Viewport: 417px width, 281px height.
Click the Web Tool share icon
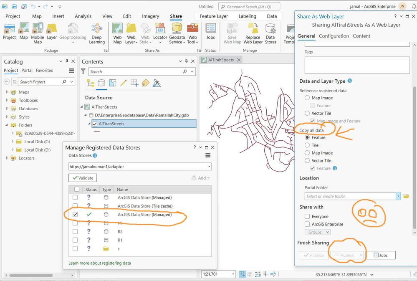pos(192,28)
